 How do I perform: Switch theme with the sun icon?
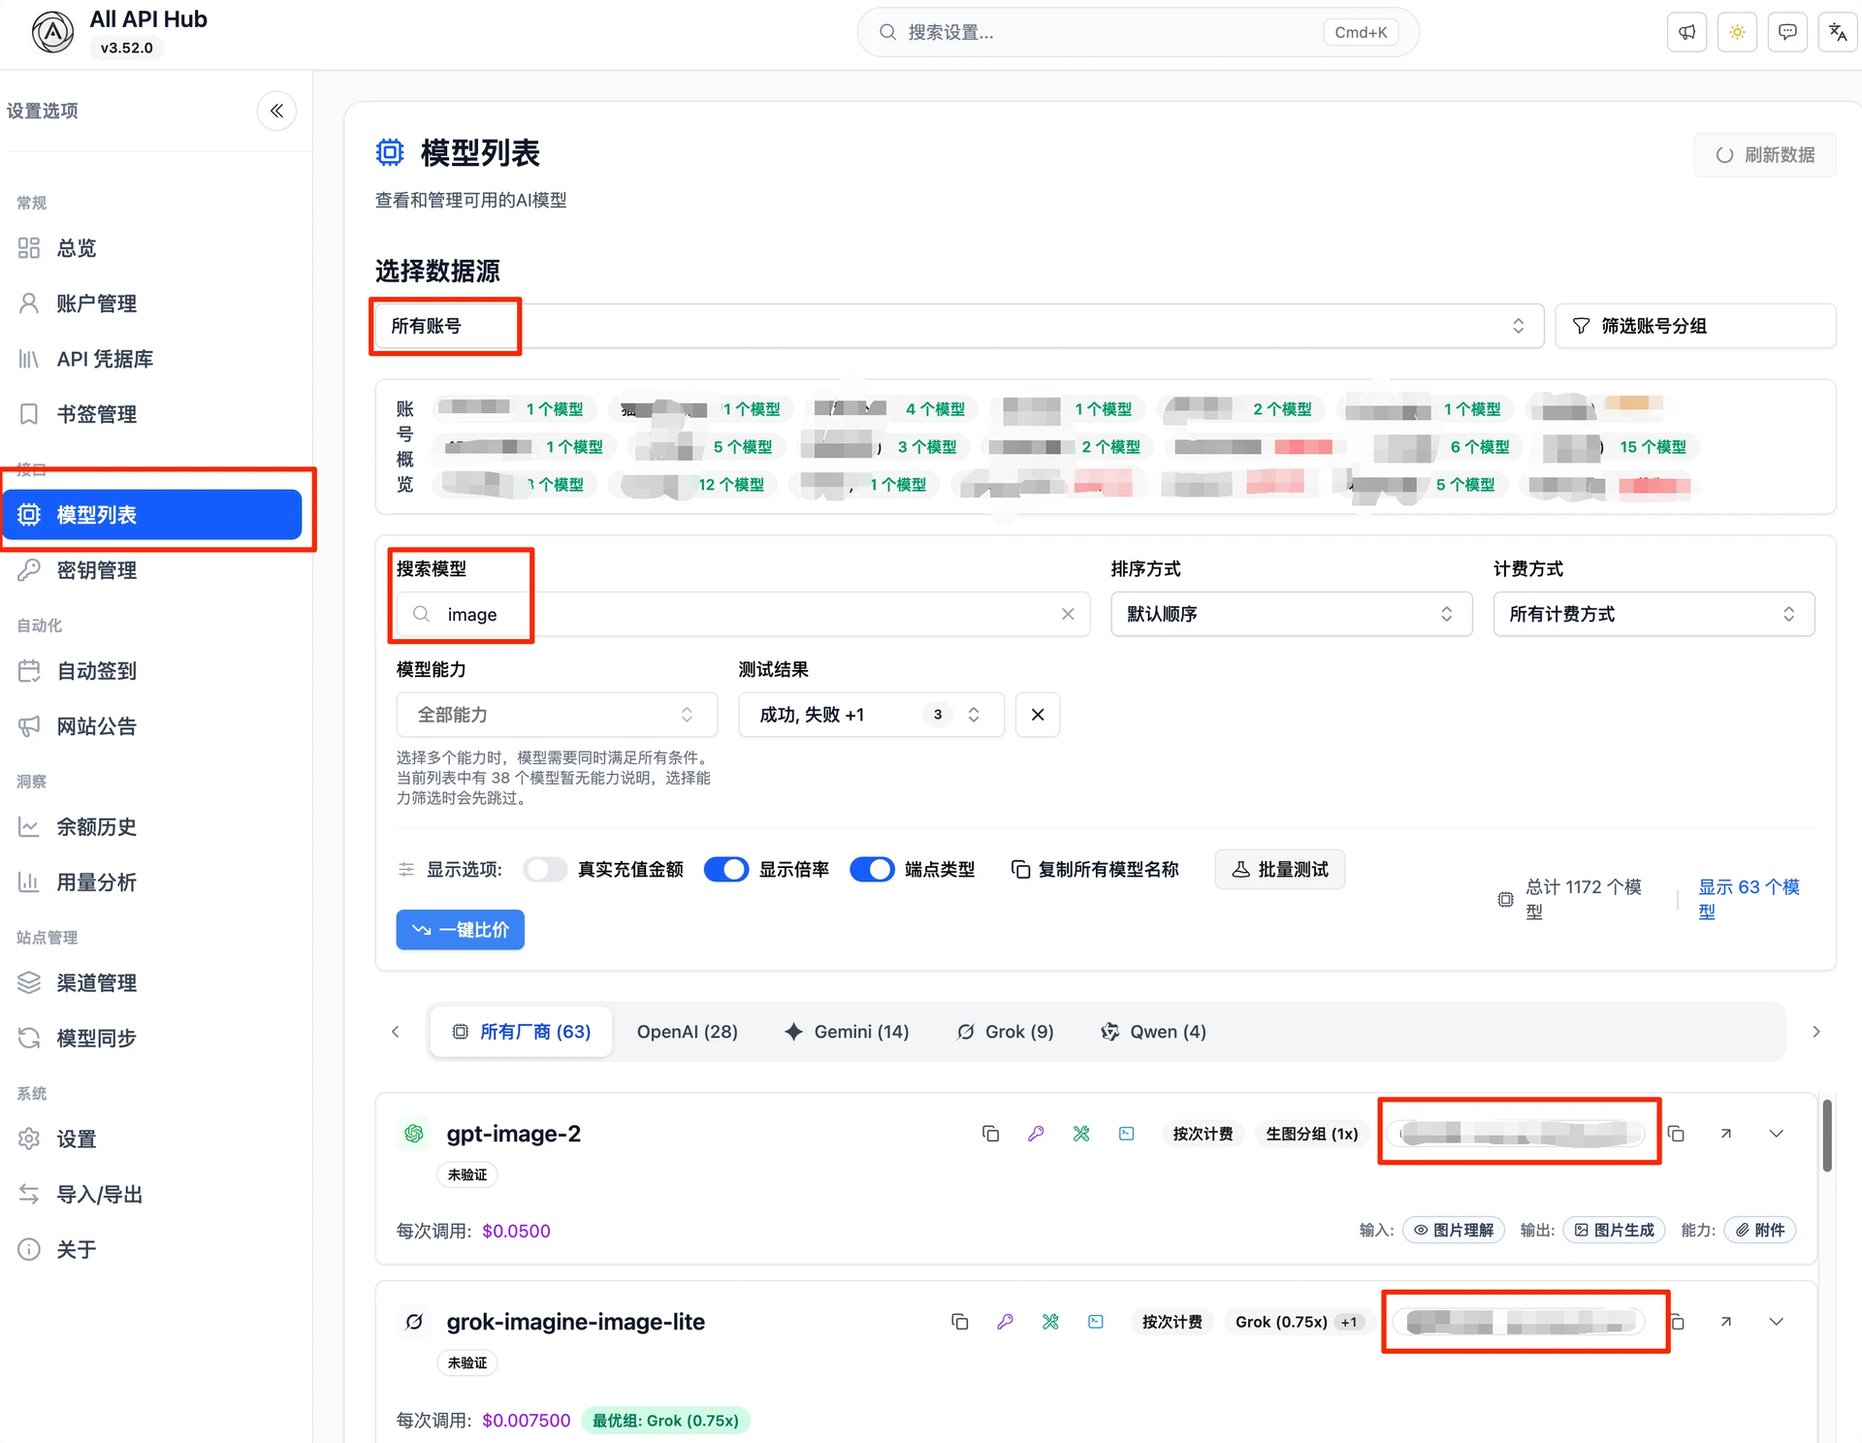click(1737, 32)
